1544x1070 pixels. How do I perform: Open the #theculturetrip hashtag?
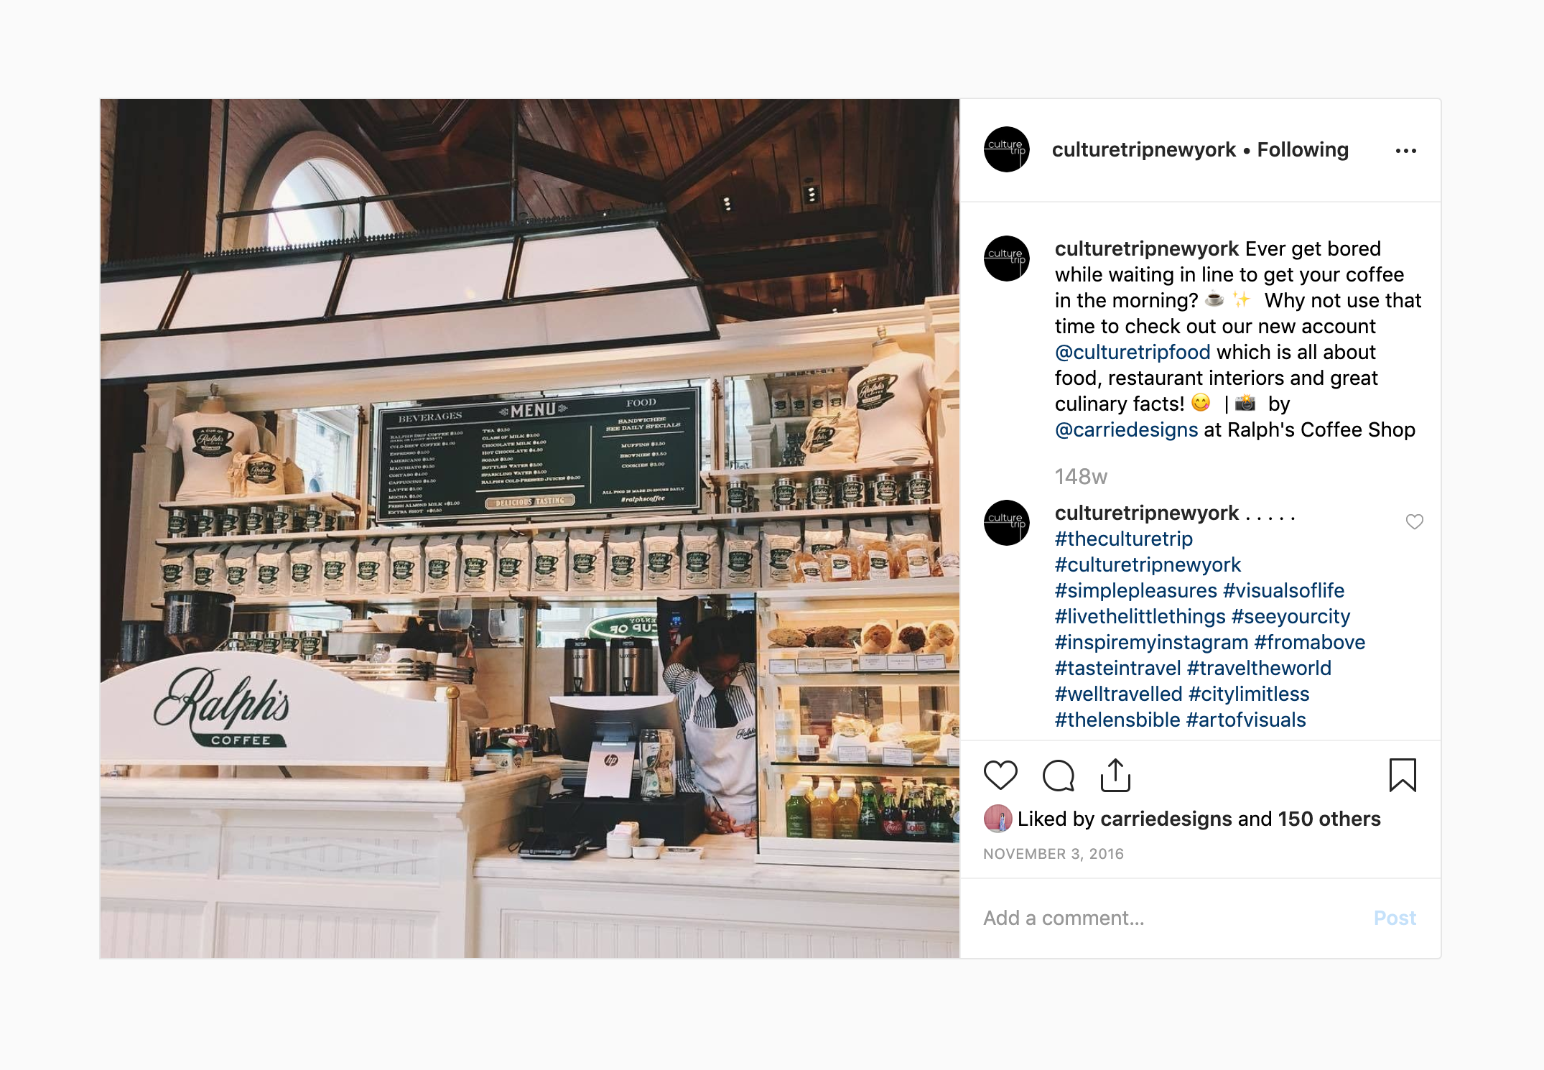click(x=1123, y=539)
